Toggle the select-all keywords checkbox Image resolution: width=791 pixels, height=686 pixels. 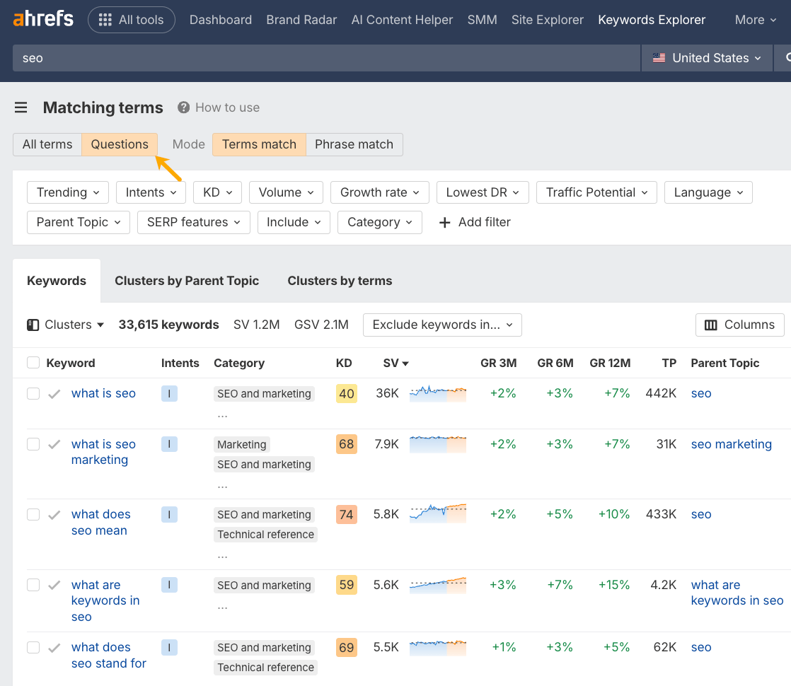(33, 363)
